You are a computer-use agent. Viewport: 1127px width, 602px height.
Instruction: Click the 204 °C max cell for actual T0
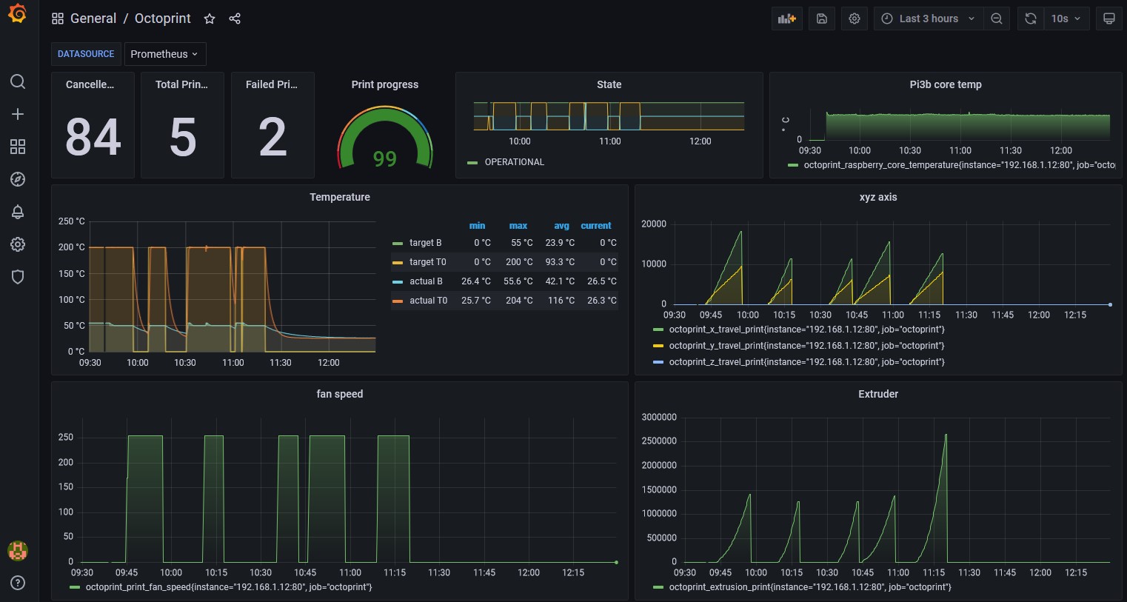(519, 301)
